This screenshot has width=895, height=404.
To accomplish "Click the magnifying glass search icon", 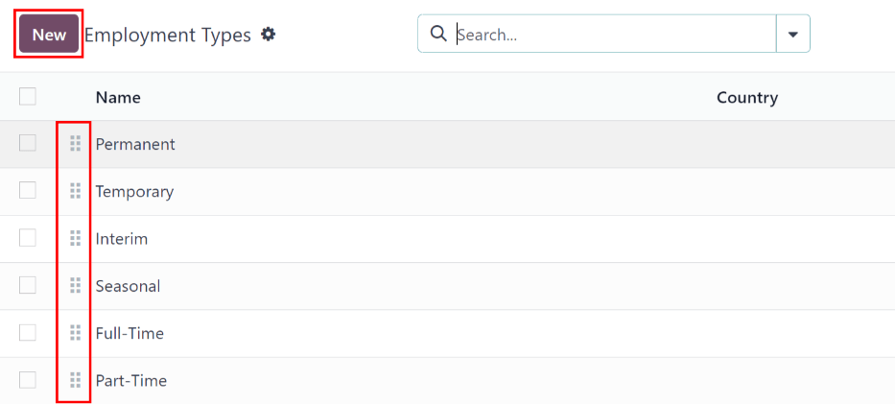I will pos(438,34).
